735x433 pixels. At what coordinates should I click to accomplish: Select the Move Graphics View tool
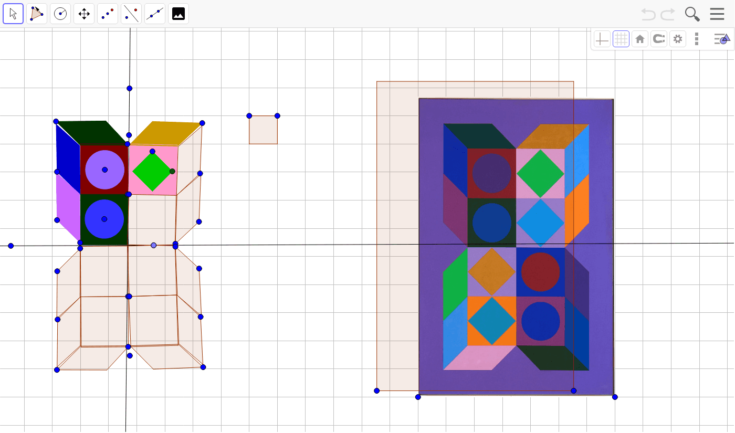click(84, 14)
